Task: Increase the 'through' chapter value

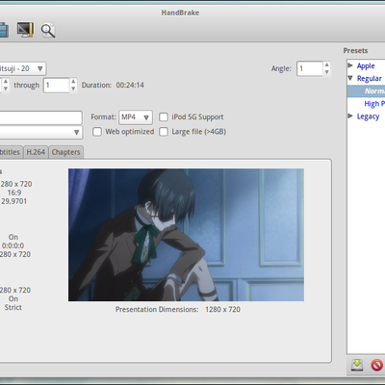Action: coord(73,82)
